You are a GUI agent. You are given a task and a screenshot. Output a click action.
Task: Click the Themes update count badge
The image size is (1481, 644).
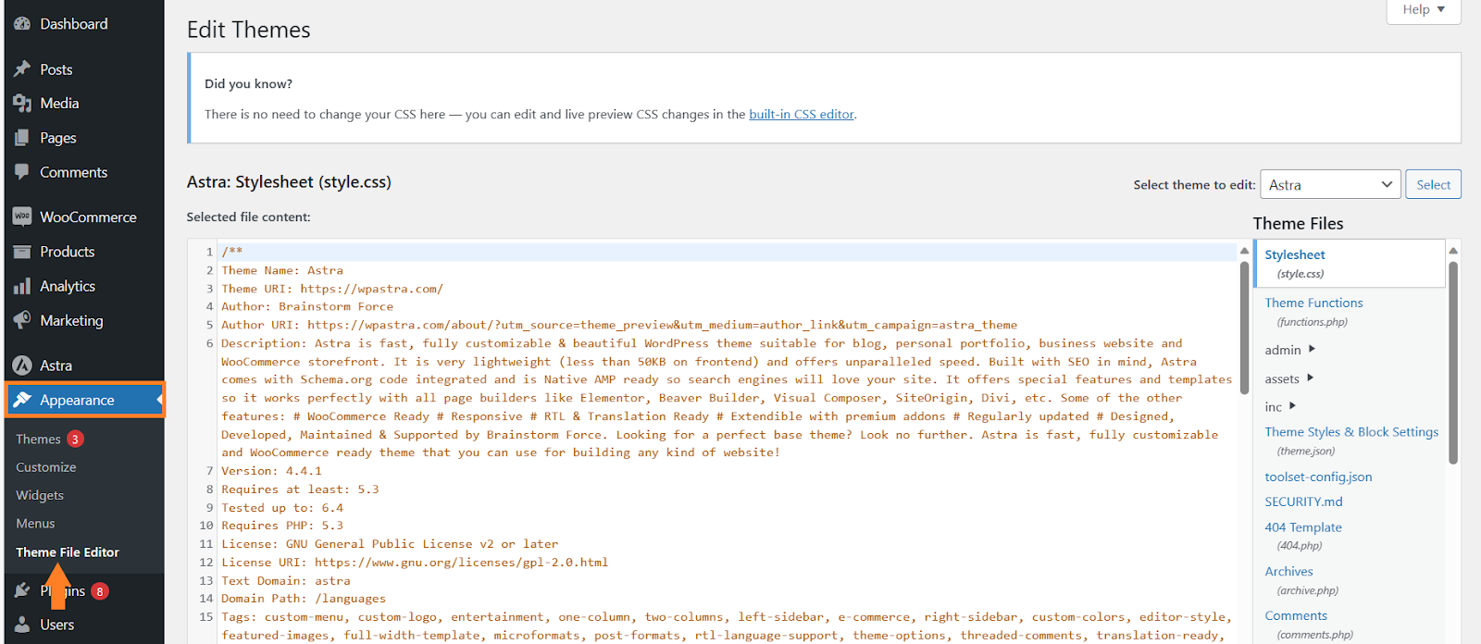point(75,440)
